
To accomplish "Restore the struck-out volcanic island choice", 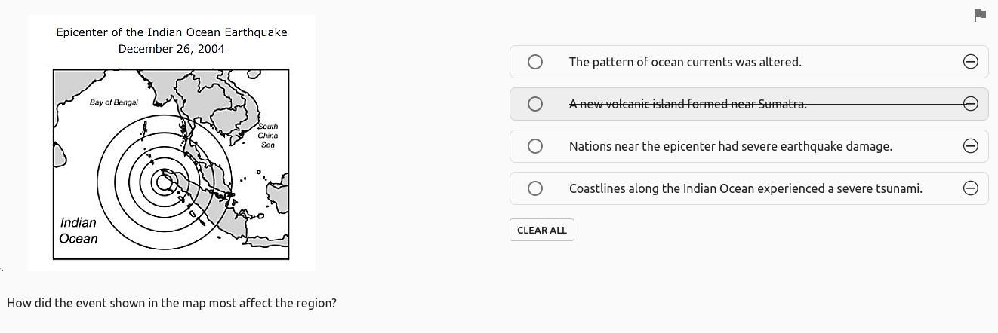I will click(971, 104).
